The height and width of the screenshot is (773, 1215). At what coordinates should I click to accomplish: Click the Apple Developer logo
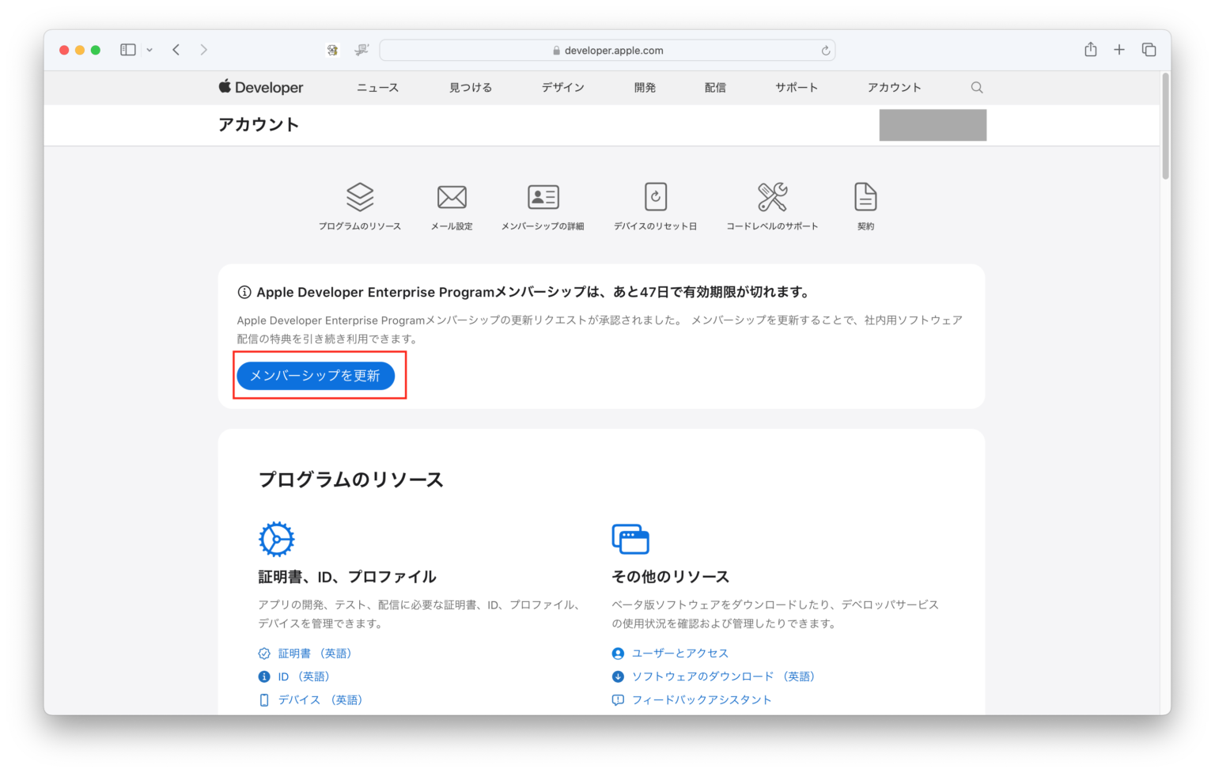point(261,87)
